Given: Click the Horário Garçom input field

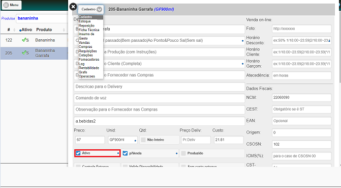Looking at the screenshot, I should [302, 64].
